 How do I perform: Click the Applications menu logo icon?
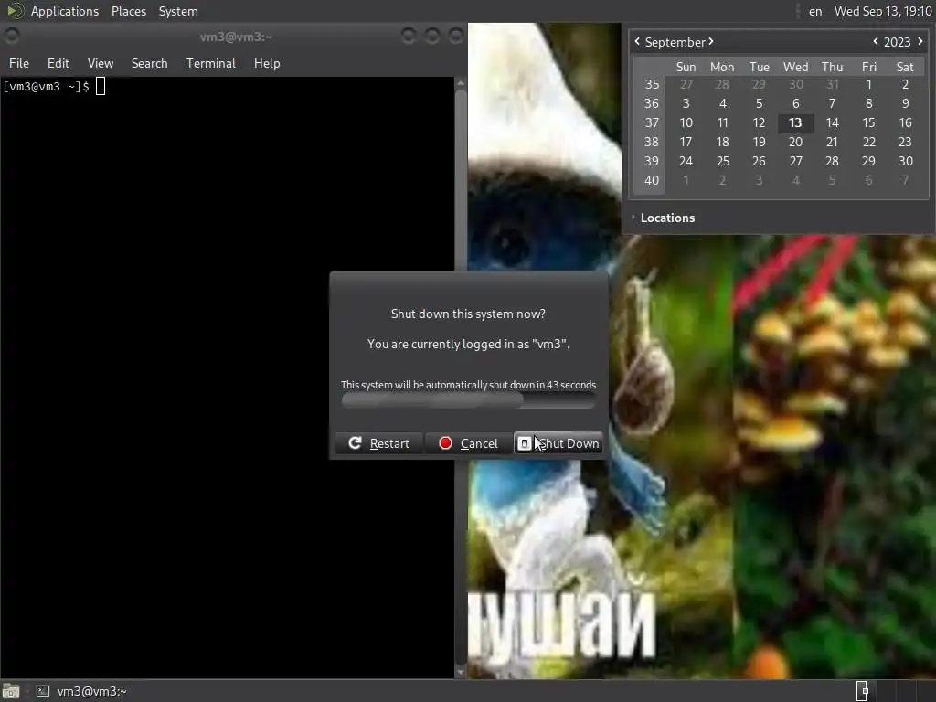[x=15, y=11]
